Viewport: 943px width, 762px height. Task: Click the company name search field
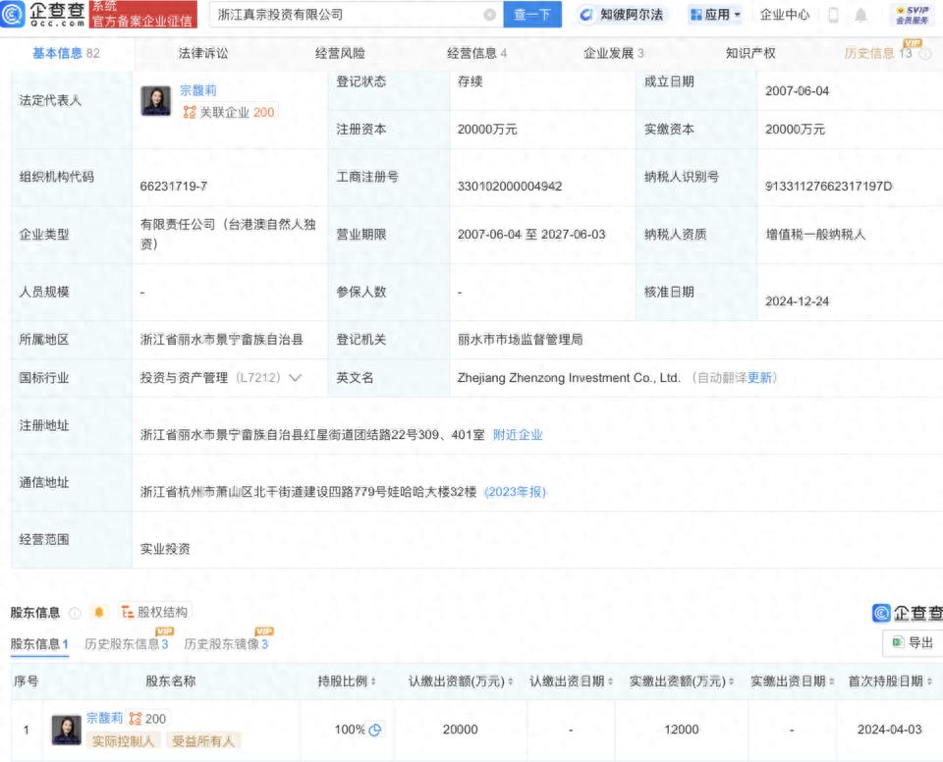tap(349, 15)
